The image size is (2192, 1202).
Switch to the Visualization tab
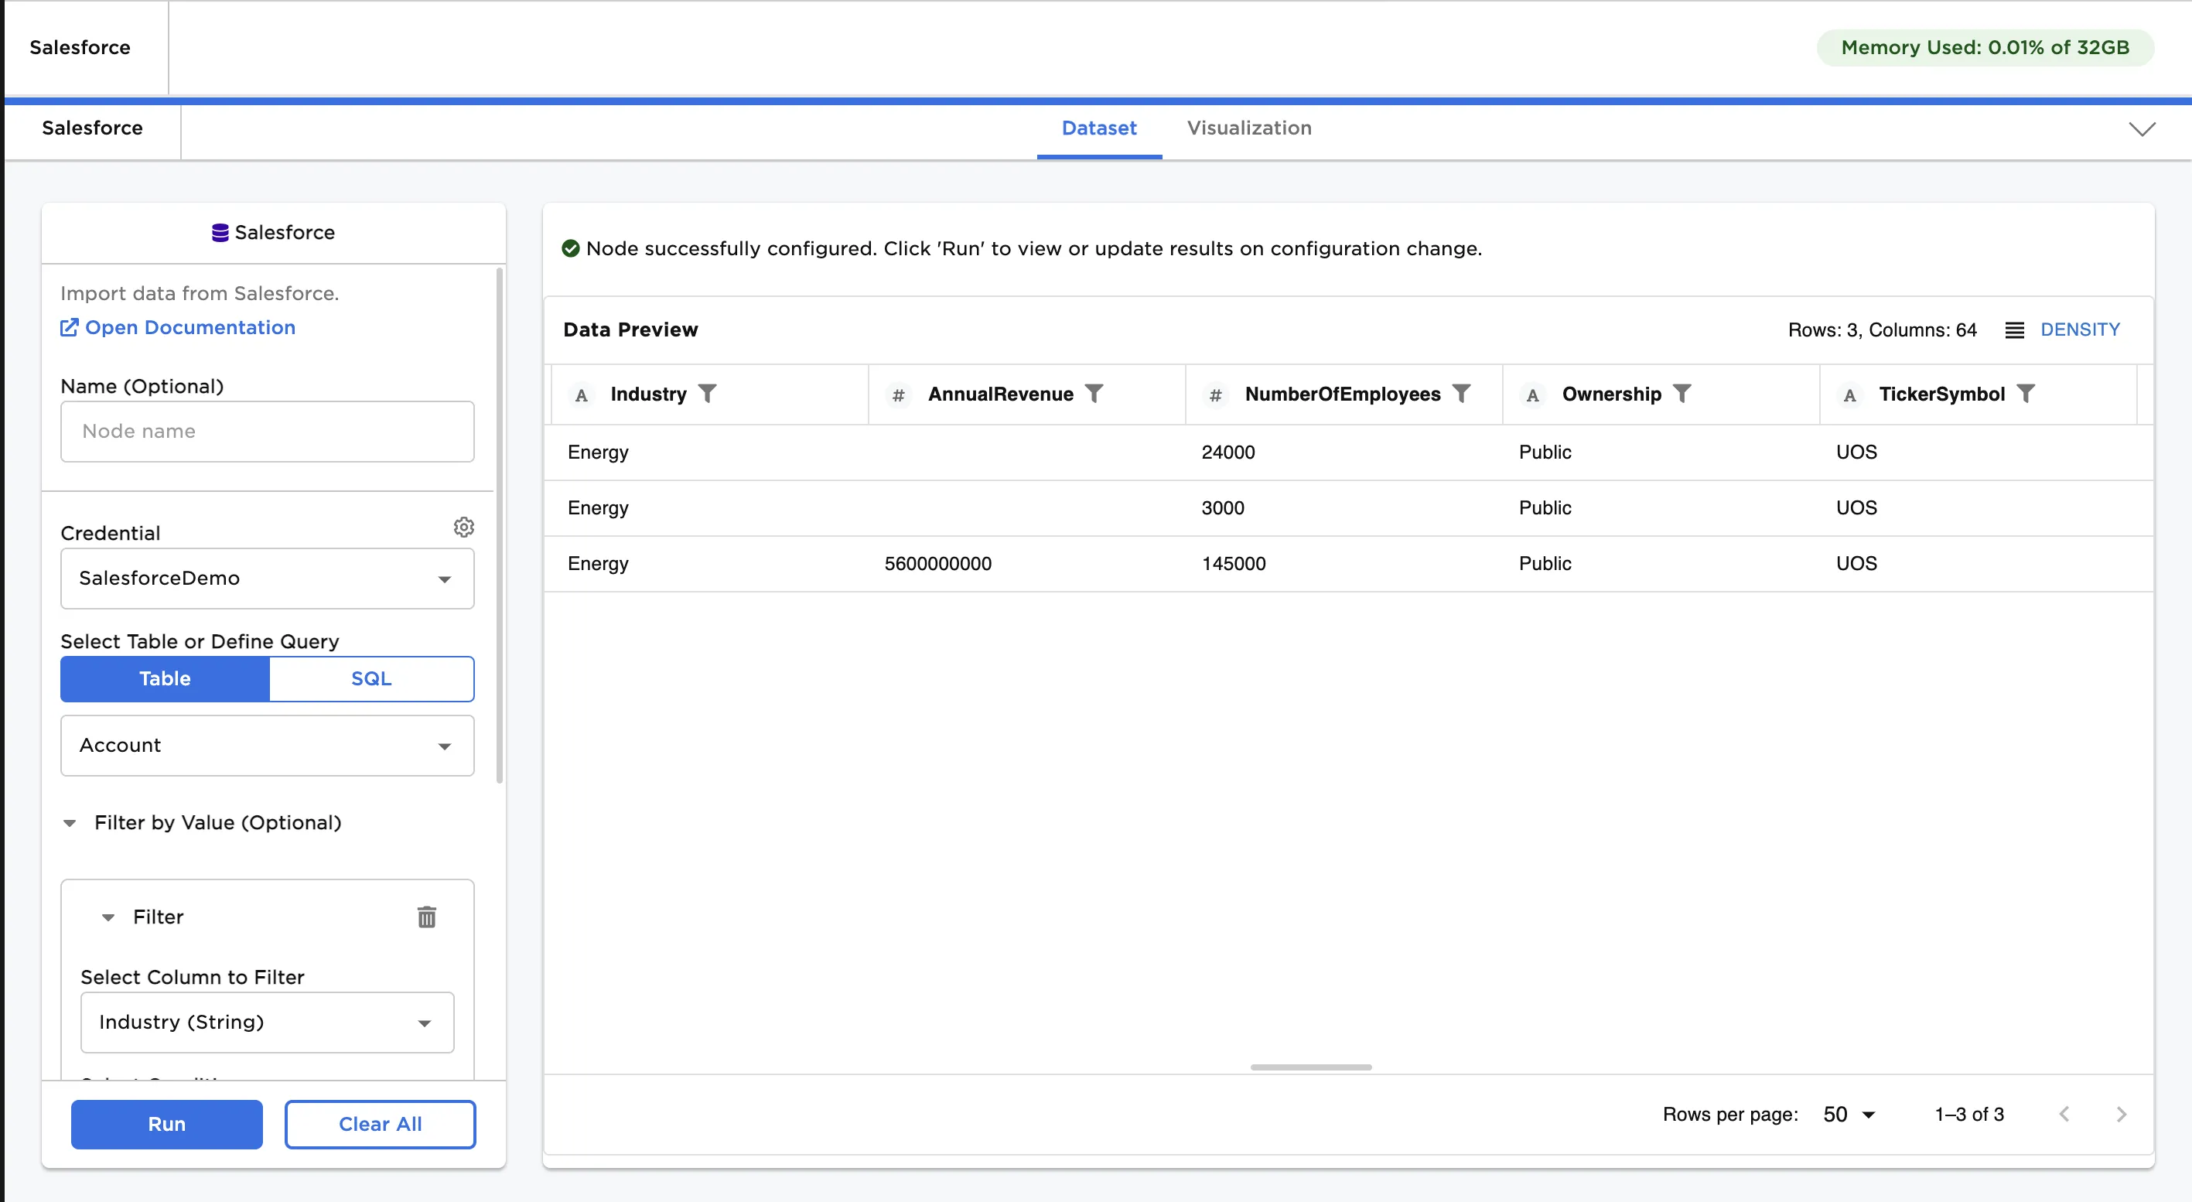tap(1248, 128)
